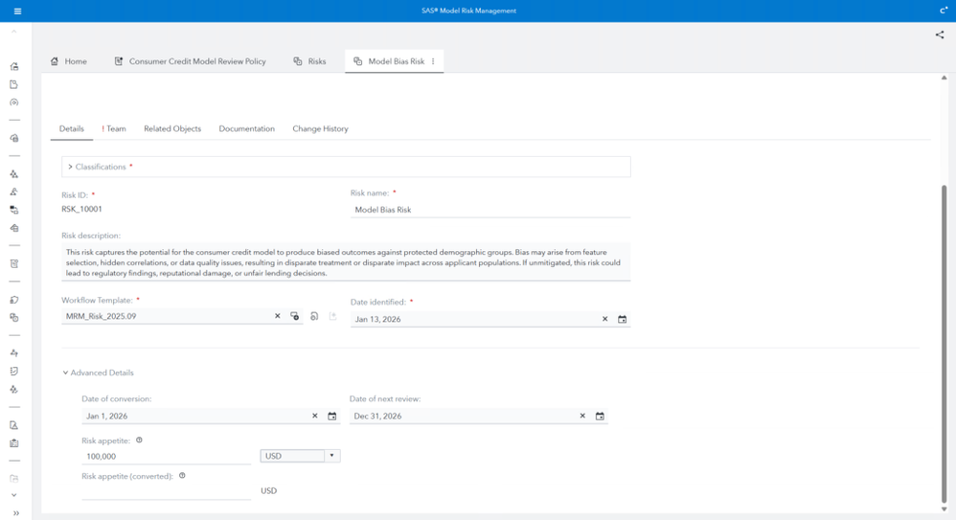Expand the sidebar with the double-chevron
The image size is (956, 520).
[16, 513]
